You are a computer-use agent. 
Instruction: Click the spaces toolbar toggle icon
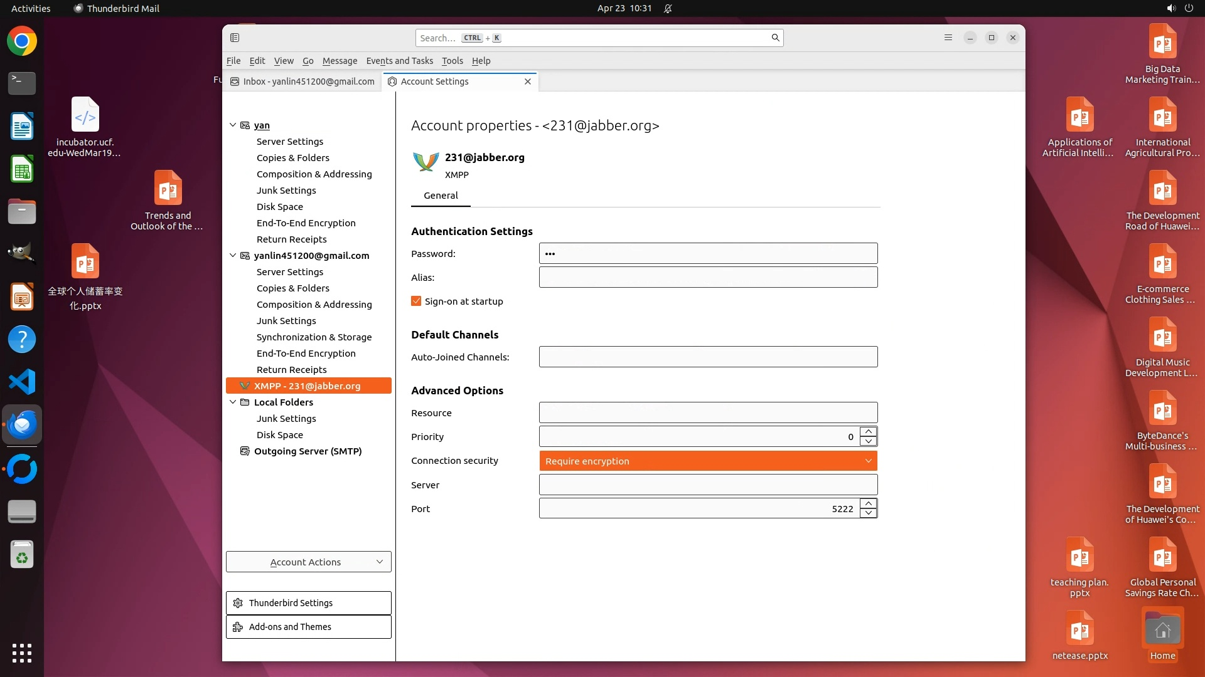point(235,38)
